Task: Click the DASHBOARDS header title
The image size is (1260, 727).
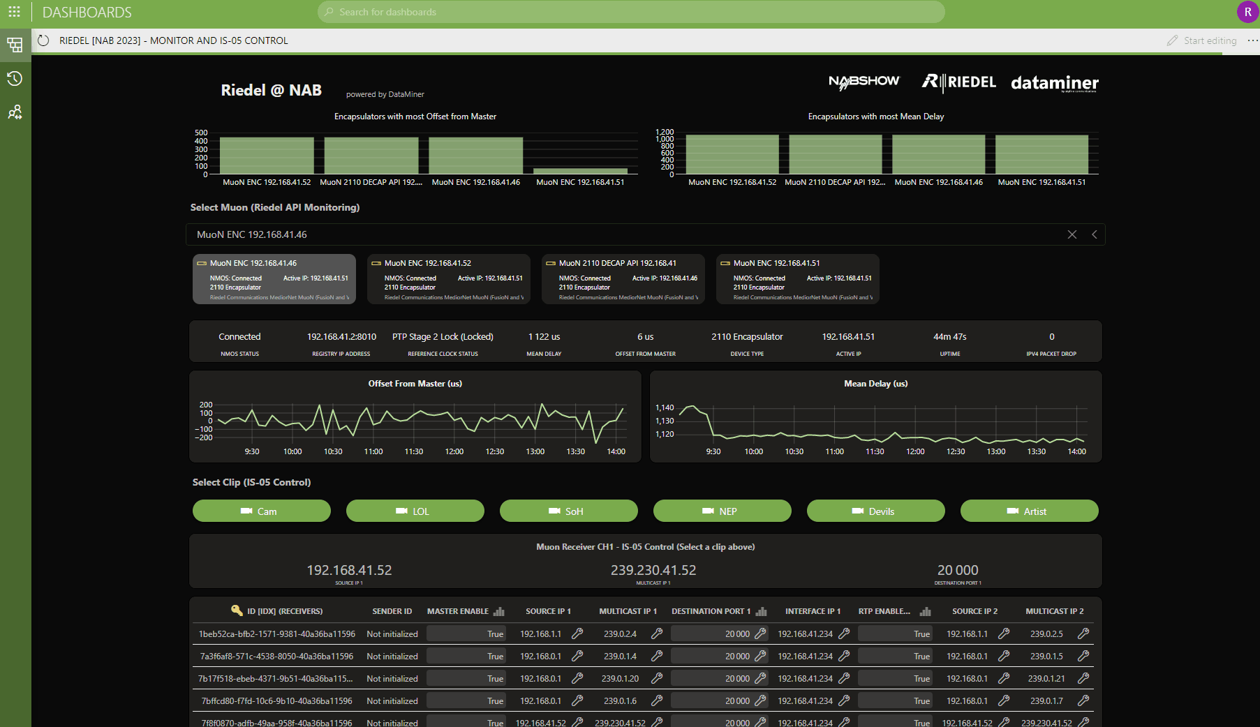Action: pyautogui.click(x=87, y=13)
